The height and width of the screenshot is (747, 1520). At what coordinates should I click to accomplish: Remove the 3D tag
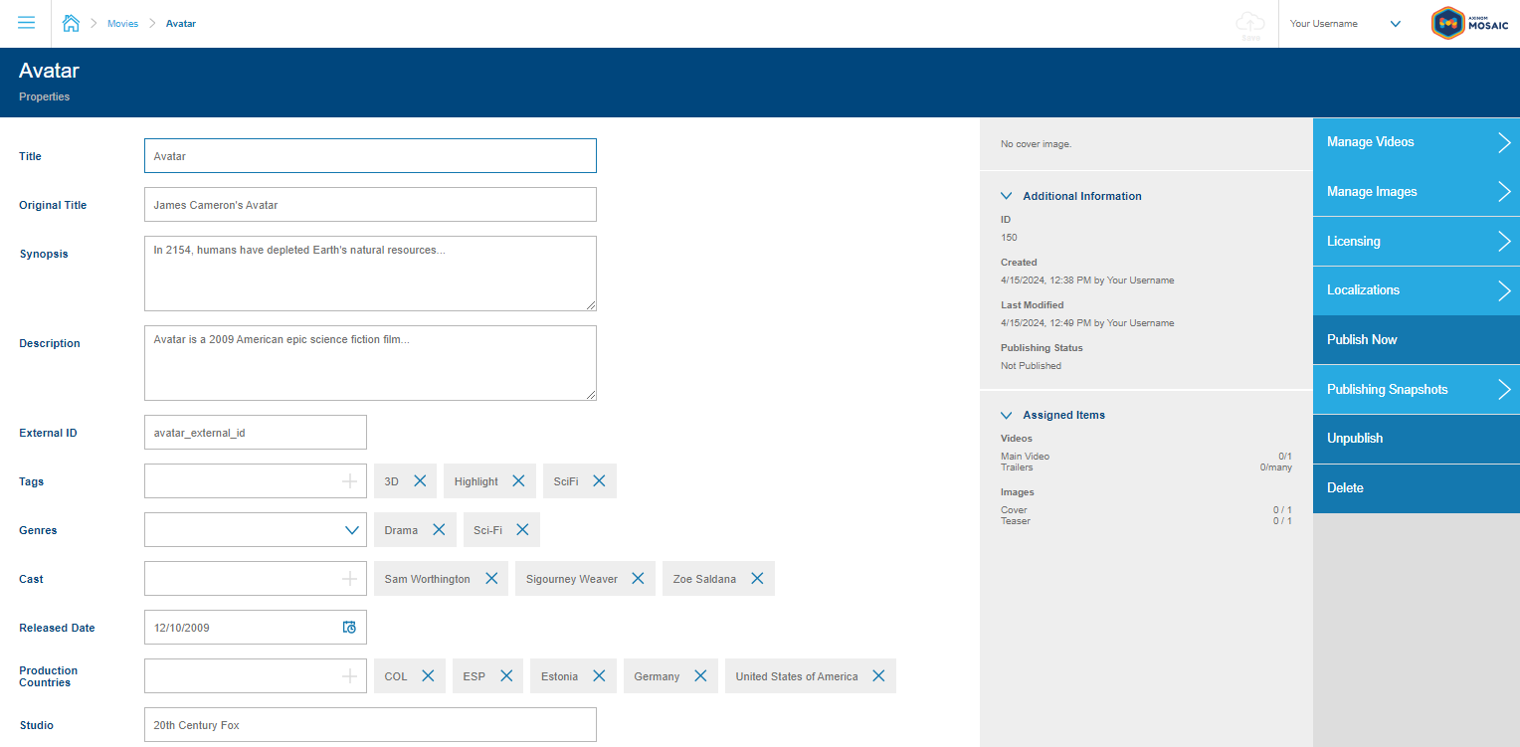click(x=420, y=481)
